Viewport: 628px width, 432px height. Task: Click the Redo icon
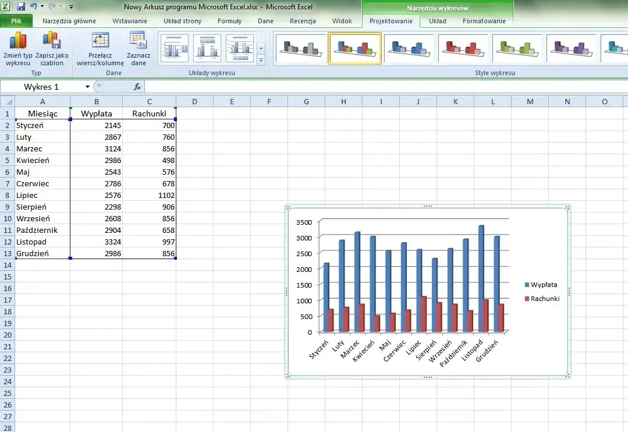tap(52, 6)
